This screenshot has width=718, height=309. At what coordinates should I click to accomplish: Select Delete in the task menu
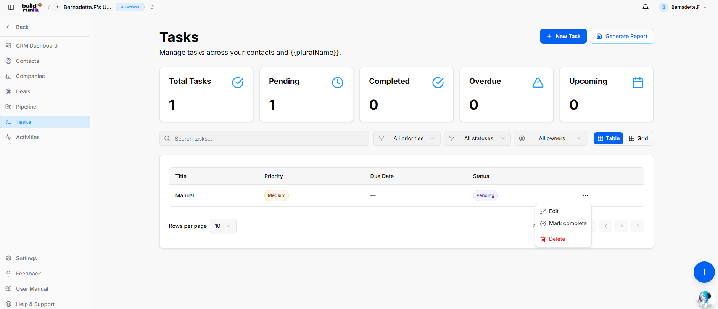(x=563, y=239)
